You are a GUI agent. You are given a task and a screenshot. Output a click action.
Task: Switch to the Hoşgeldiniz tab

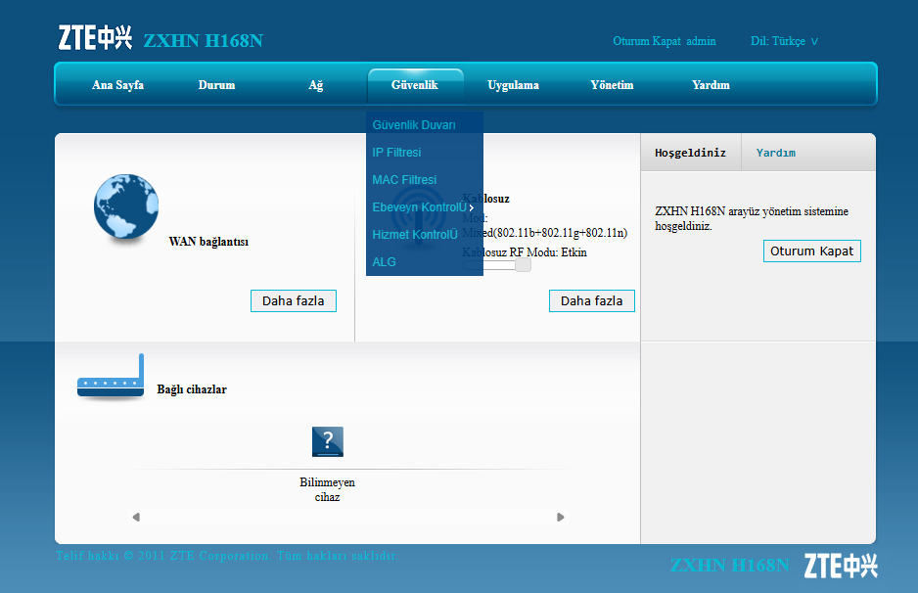click(690, 153)
